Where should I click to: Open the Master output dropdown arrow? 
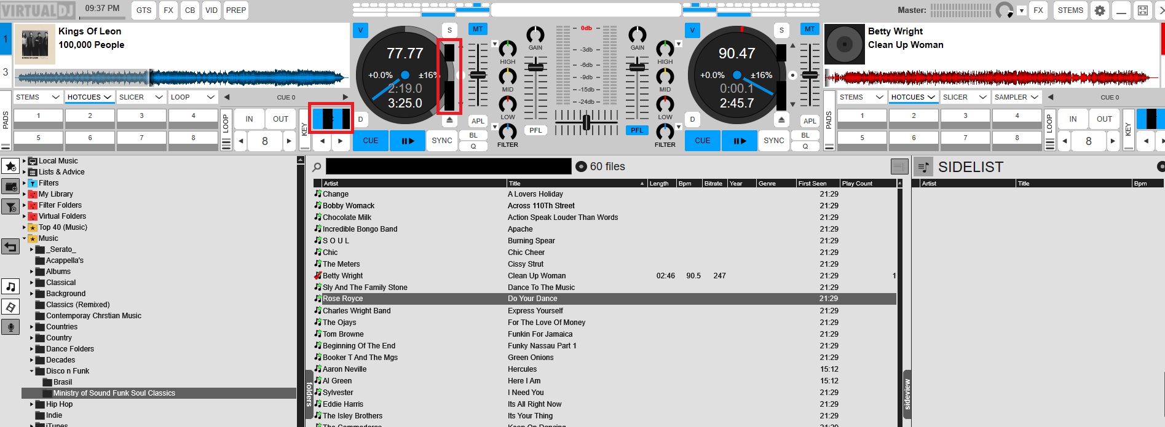coord(1022,10)
